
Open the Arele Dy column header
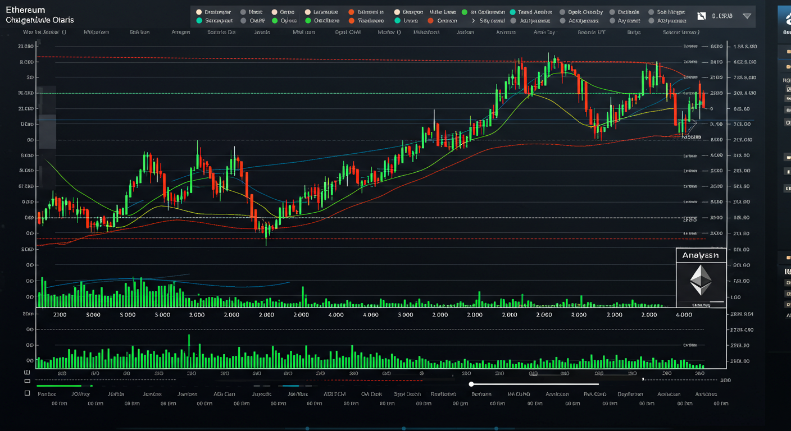pos(544,33)
